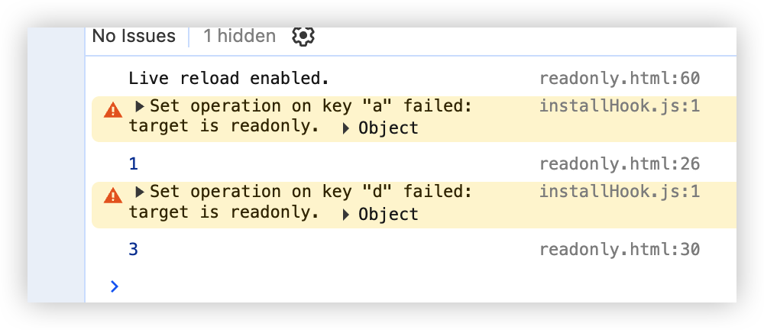Open the console issues settings gear
Screen dimensions: 764x330
pos(303,36)
